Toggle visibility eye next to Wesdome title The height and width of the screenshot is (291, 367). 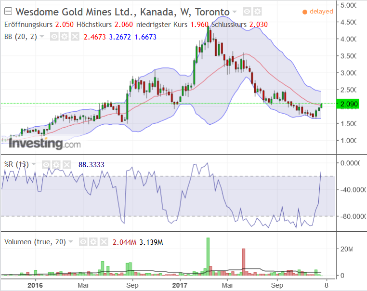[x=247, y=12]
